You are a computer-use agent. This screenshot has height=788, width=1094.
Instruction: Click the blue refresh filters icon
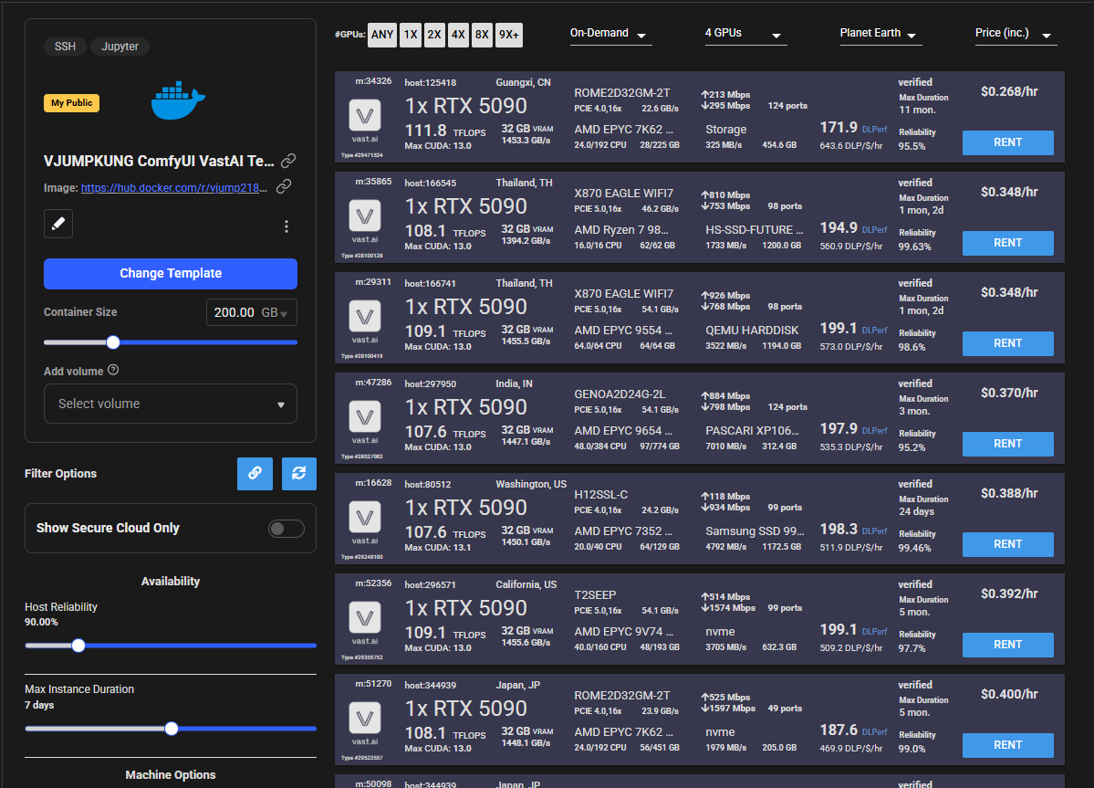click(298, 473)
